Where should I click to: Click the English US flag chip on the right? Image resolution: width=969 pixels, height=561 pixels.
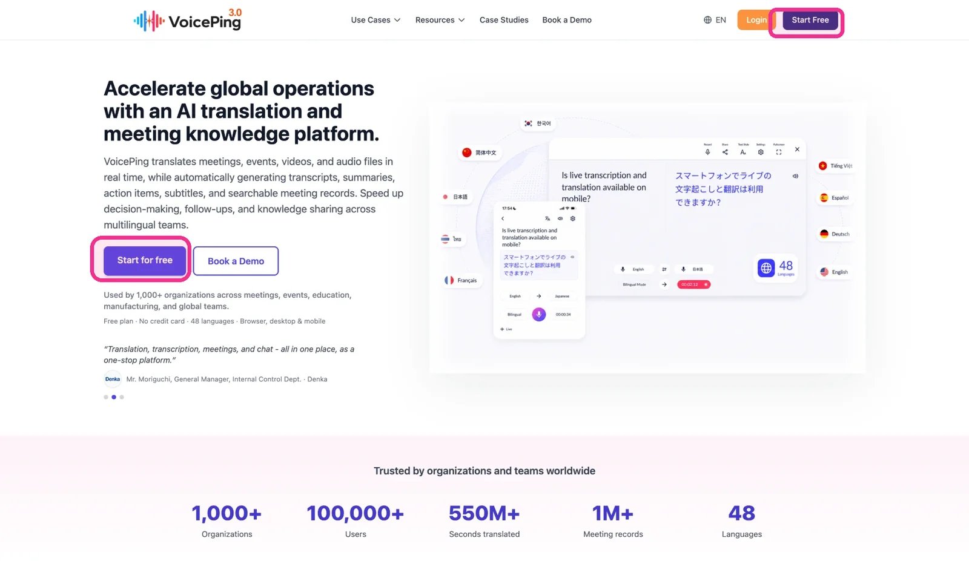coord(834,272)
